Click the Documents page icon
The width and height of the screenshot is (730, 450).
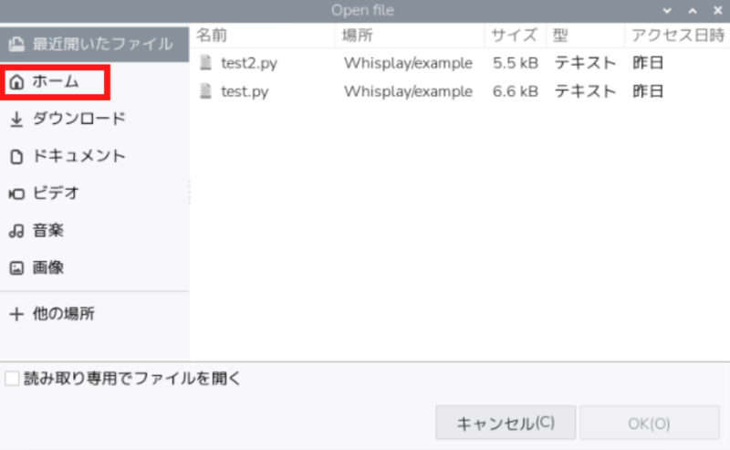coord(16,157)
